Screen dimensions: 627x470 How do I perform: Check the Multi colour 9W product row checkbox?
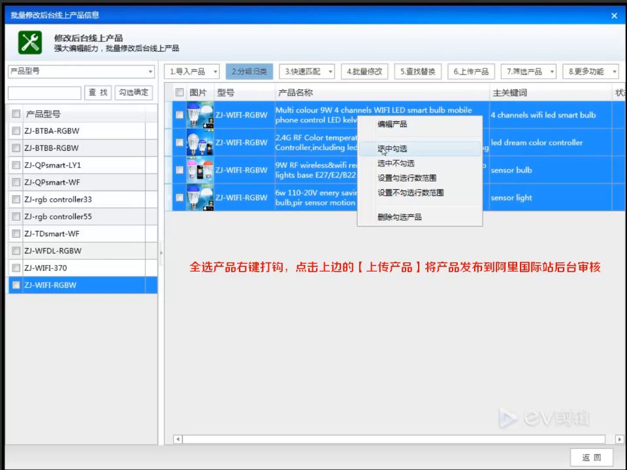tap(180, 115)
